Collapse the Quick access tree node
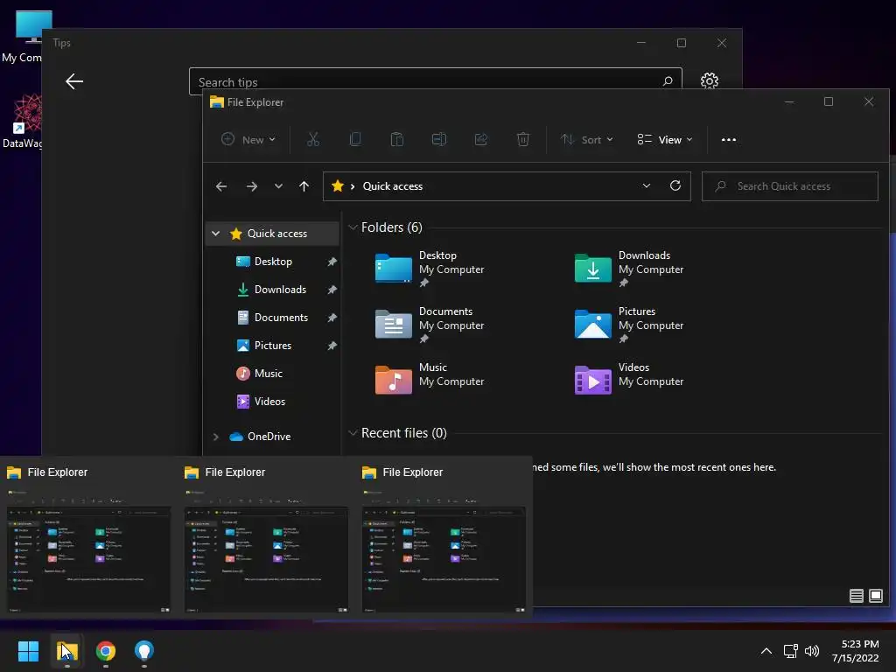This screenshot has height=672, width=896. 215,233
